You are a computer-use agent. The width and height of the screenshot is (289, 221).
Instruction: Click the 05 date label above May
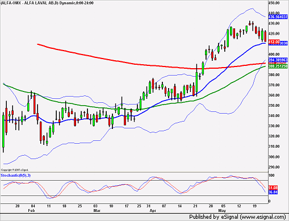pyautogui.click(x=223, y=206)
